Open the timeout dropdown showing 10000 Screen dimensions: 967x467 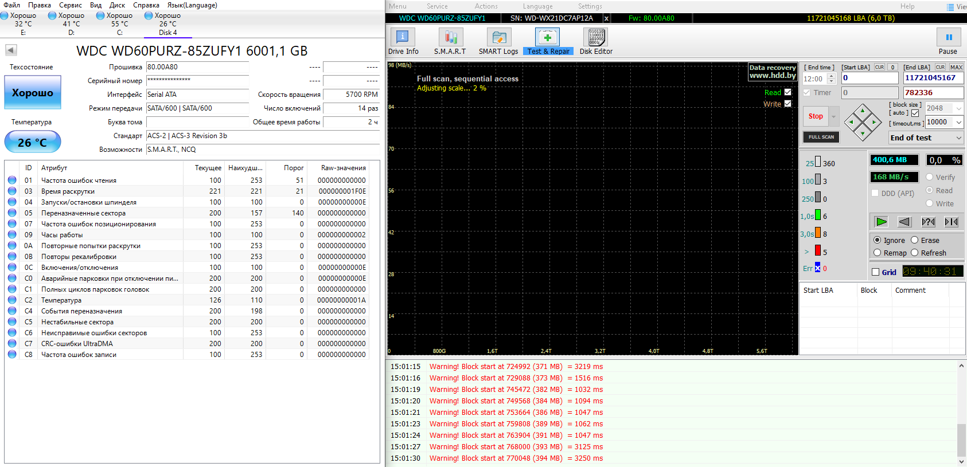[958, 122]
